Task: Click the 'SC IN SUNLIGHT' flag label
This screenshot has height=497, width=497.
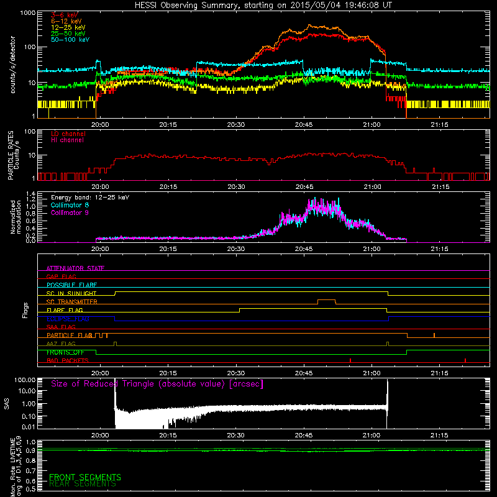Action: pyautogui.click(x=71, y=293)
